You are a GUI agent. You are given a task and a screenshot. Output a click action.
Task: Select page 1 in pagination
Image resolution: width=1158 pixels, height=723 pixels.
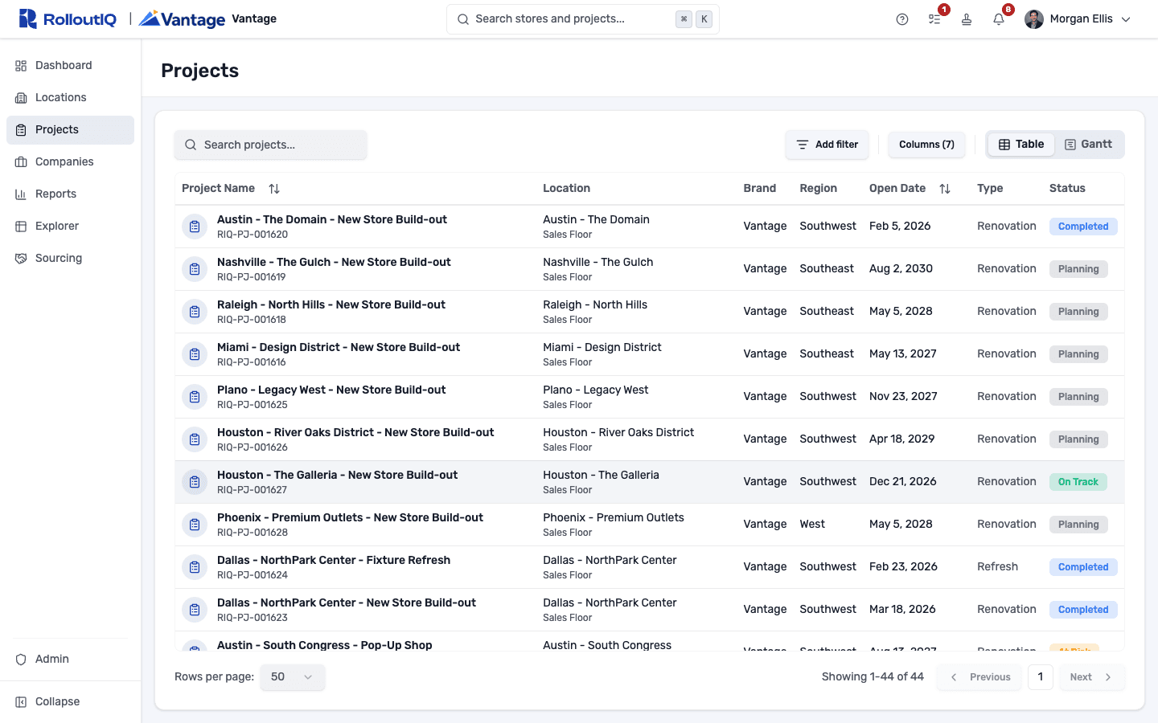(x=1041, y=677)
